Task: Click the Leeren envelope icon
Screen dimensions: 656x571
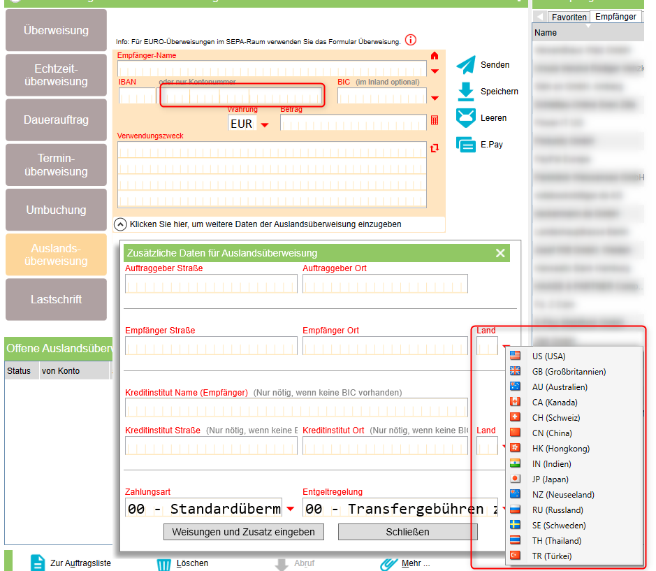Action: (466, 118)
